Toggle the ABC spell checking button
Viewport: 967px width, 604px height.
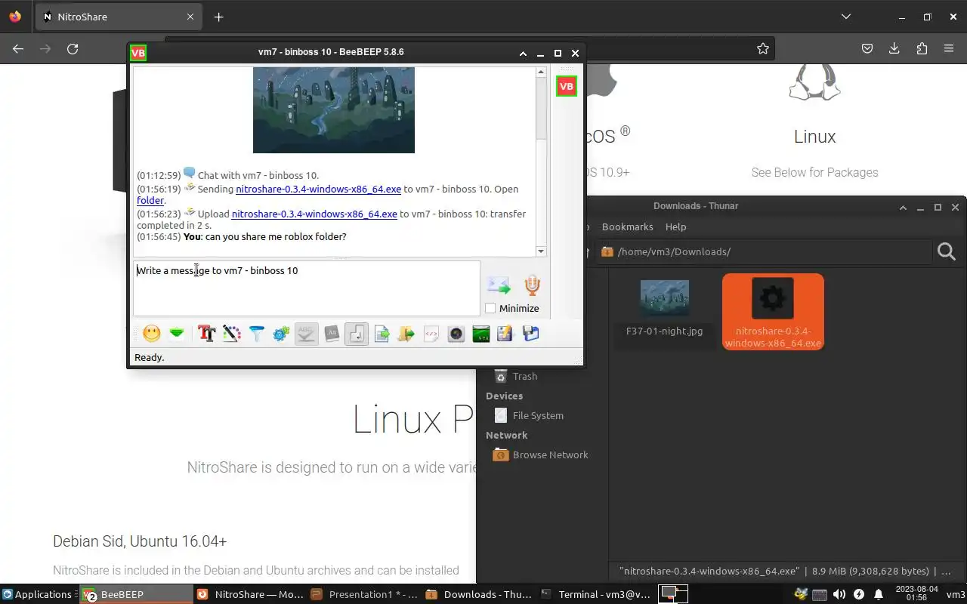(x=306, y=333)
